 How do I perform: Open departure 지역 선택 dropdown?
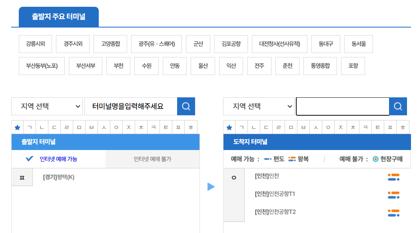tap(47, 107)
